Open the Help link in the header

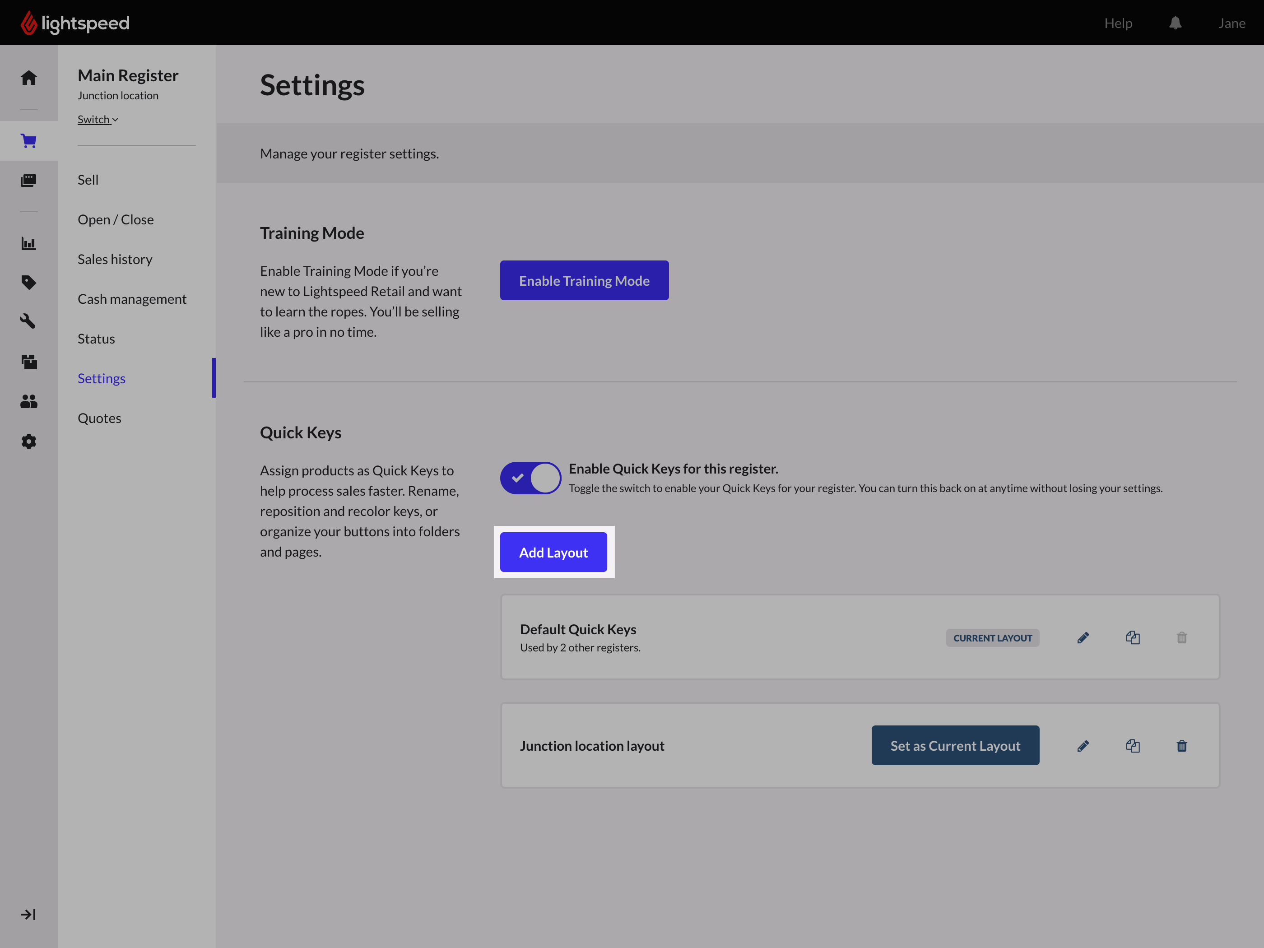1118,23
